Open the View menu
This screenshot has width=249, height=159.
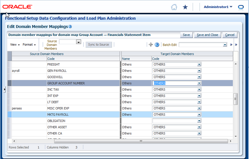[15, 45]
